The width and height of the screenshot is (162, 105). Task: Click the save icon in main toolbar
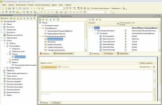9,8
